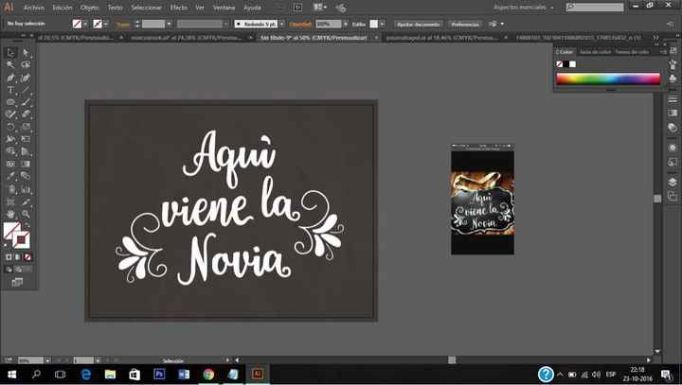Click the search field in top bar

click(595, 7)
